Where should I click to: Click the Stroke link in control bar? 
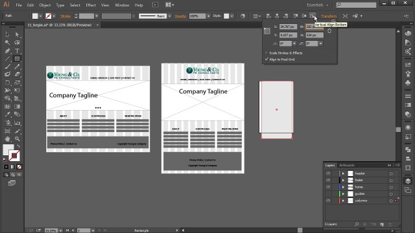(65, 16)
